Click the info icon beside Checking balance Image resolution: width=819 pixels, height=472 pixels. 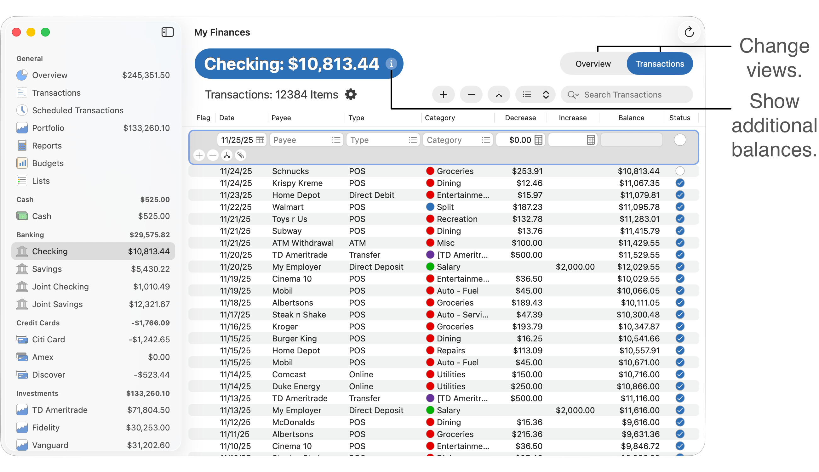391,64
